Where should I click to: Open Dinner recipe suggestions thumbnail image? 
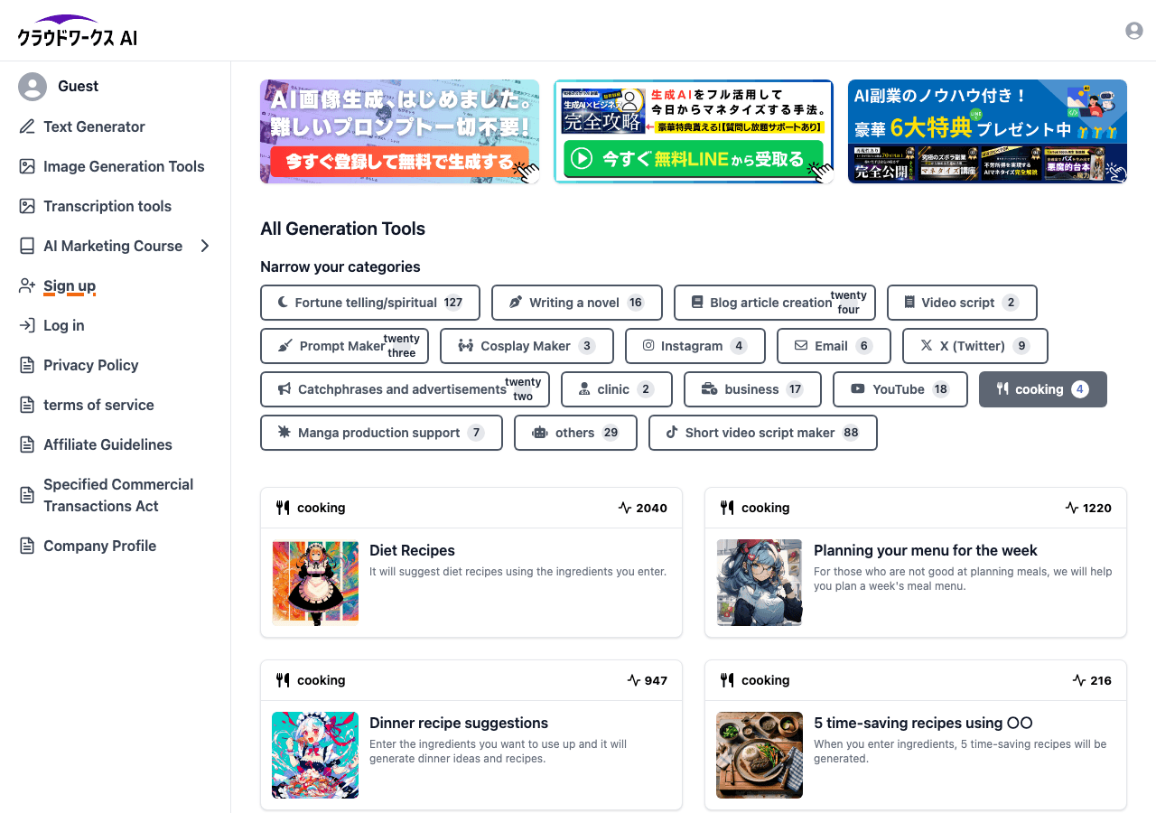315,755
